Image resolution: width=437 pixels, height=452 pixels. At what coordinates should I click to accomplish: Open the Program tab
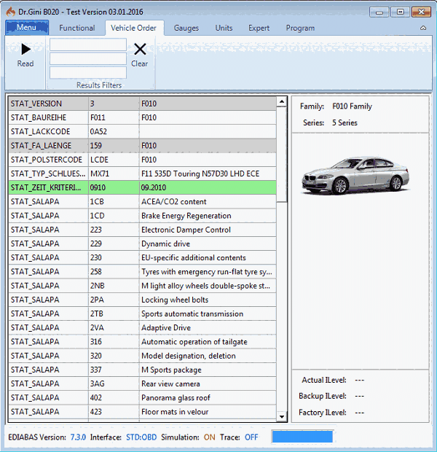pyautogui.click(x=300, y=28)
